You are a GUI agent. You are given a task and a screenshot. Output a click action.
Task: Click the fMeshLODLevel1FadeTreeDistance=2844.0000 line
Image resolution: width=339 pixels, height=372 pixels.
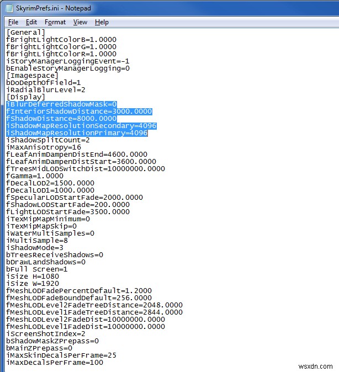[94, 312]
